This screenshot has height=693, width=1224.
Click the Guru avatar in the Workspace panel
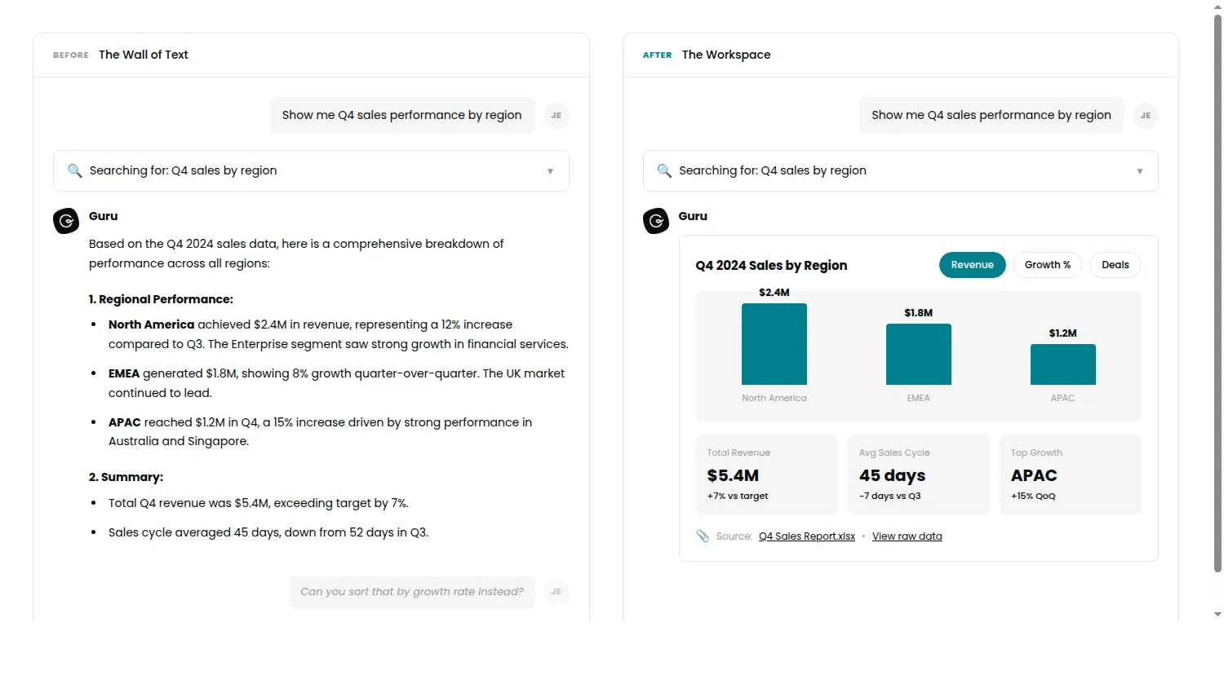click(656, 220)
